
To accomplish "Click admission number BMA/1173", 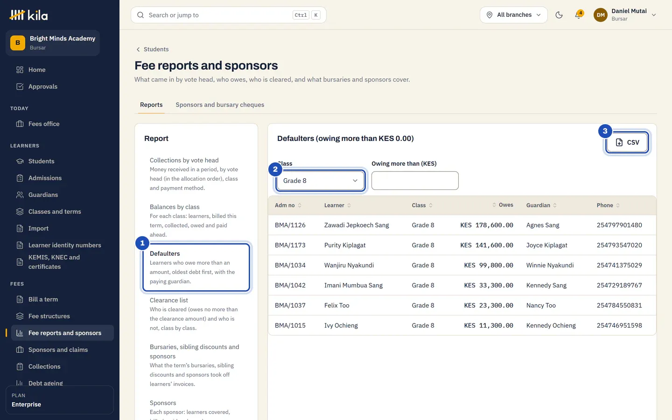I will coord(290,245).
